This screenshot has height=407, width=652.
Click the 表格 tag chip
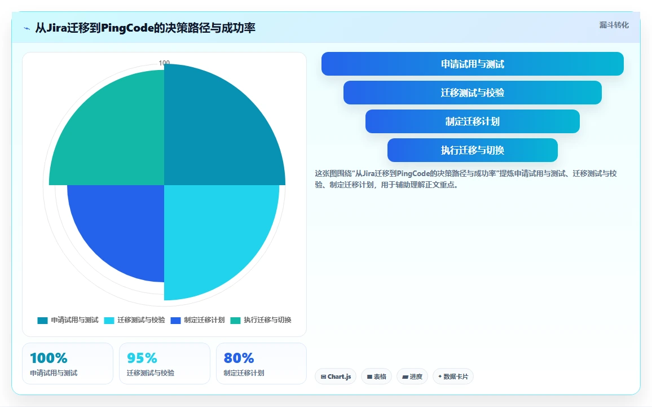pyautogui.click(x=376, y=377)
